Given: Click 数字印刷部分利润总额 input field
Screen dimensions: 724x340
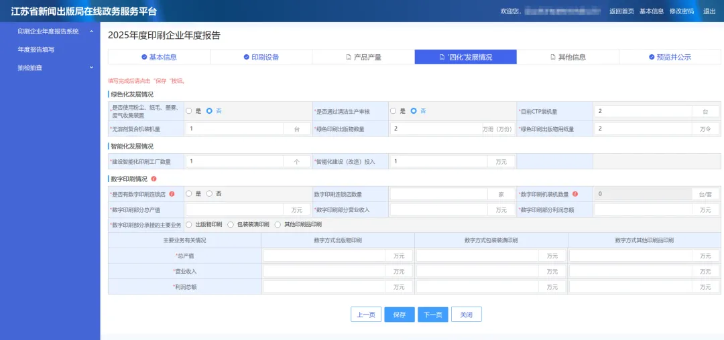Looking at the screenshot, I should coord(643,209).
